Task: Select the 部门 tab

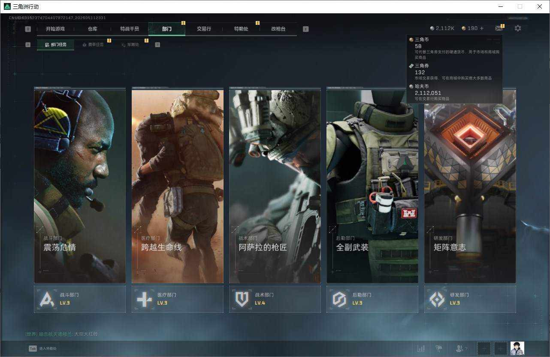Action: tap(167, 29)
